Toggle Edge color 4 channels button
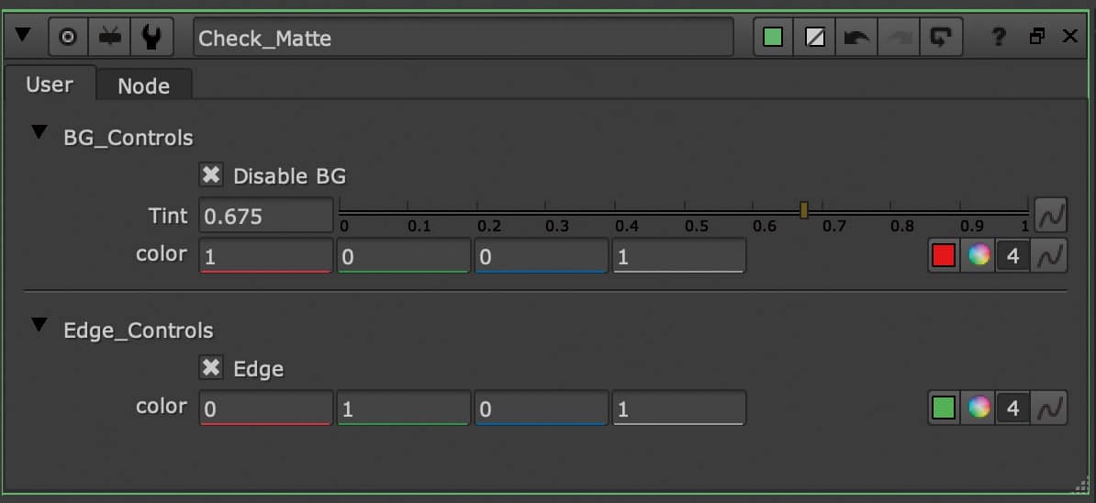 (1012, 408)
